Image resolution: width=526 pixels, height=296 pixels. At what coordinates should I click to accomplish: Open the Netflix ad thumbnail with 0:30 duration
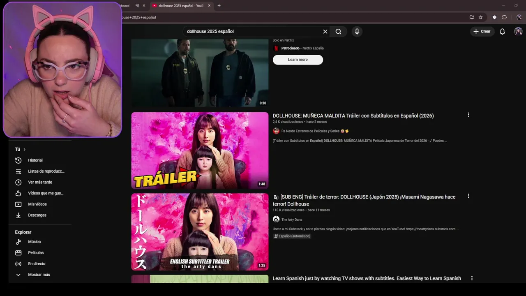point(200,73)
